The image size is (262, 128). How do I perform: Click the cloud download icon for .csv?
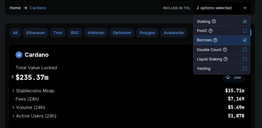(228, 77)
